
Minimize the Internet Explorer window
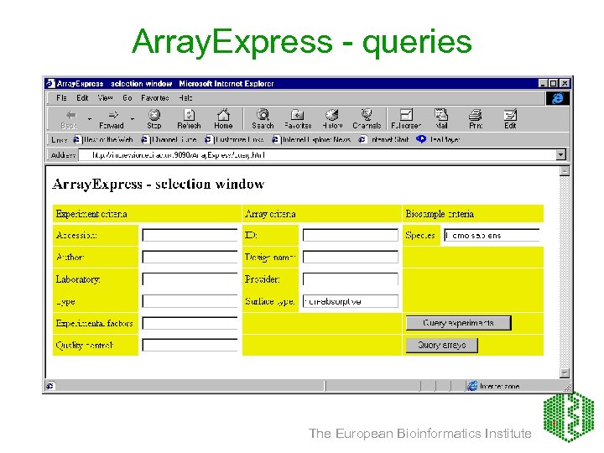click(543, 83)
